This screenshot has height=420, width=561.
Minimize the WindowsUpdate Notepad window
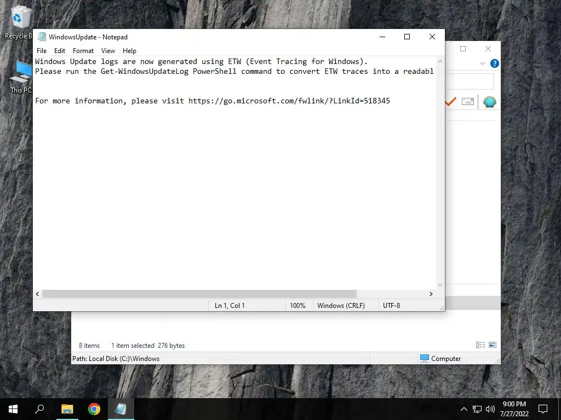click(382, 37)
